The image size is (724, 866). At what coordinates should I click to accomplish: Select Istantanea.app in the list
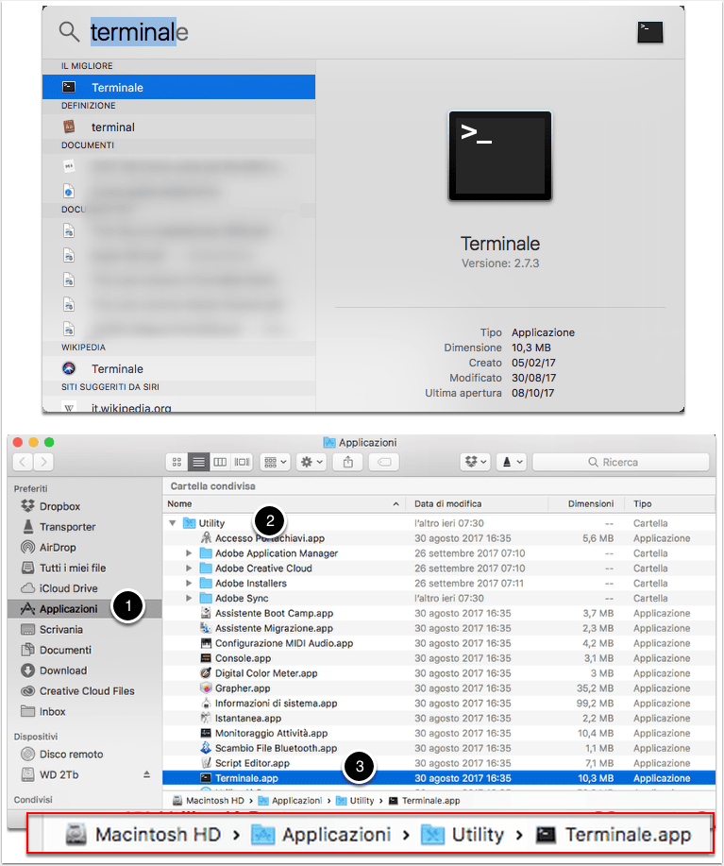[x=439, y=718]
